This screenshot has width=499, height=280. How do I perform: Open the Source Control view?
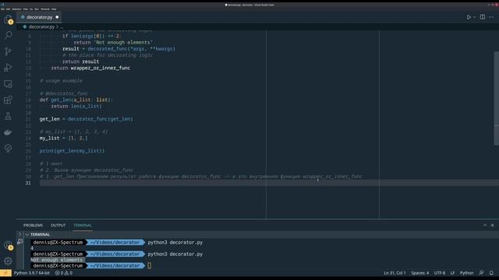point(8,51)
